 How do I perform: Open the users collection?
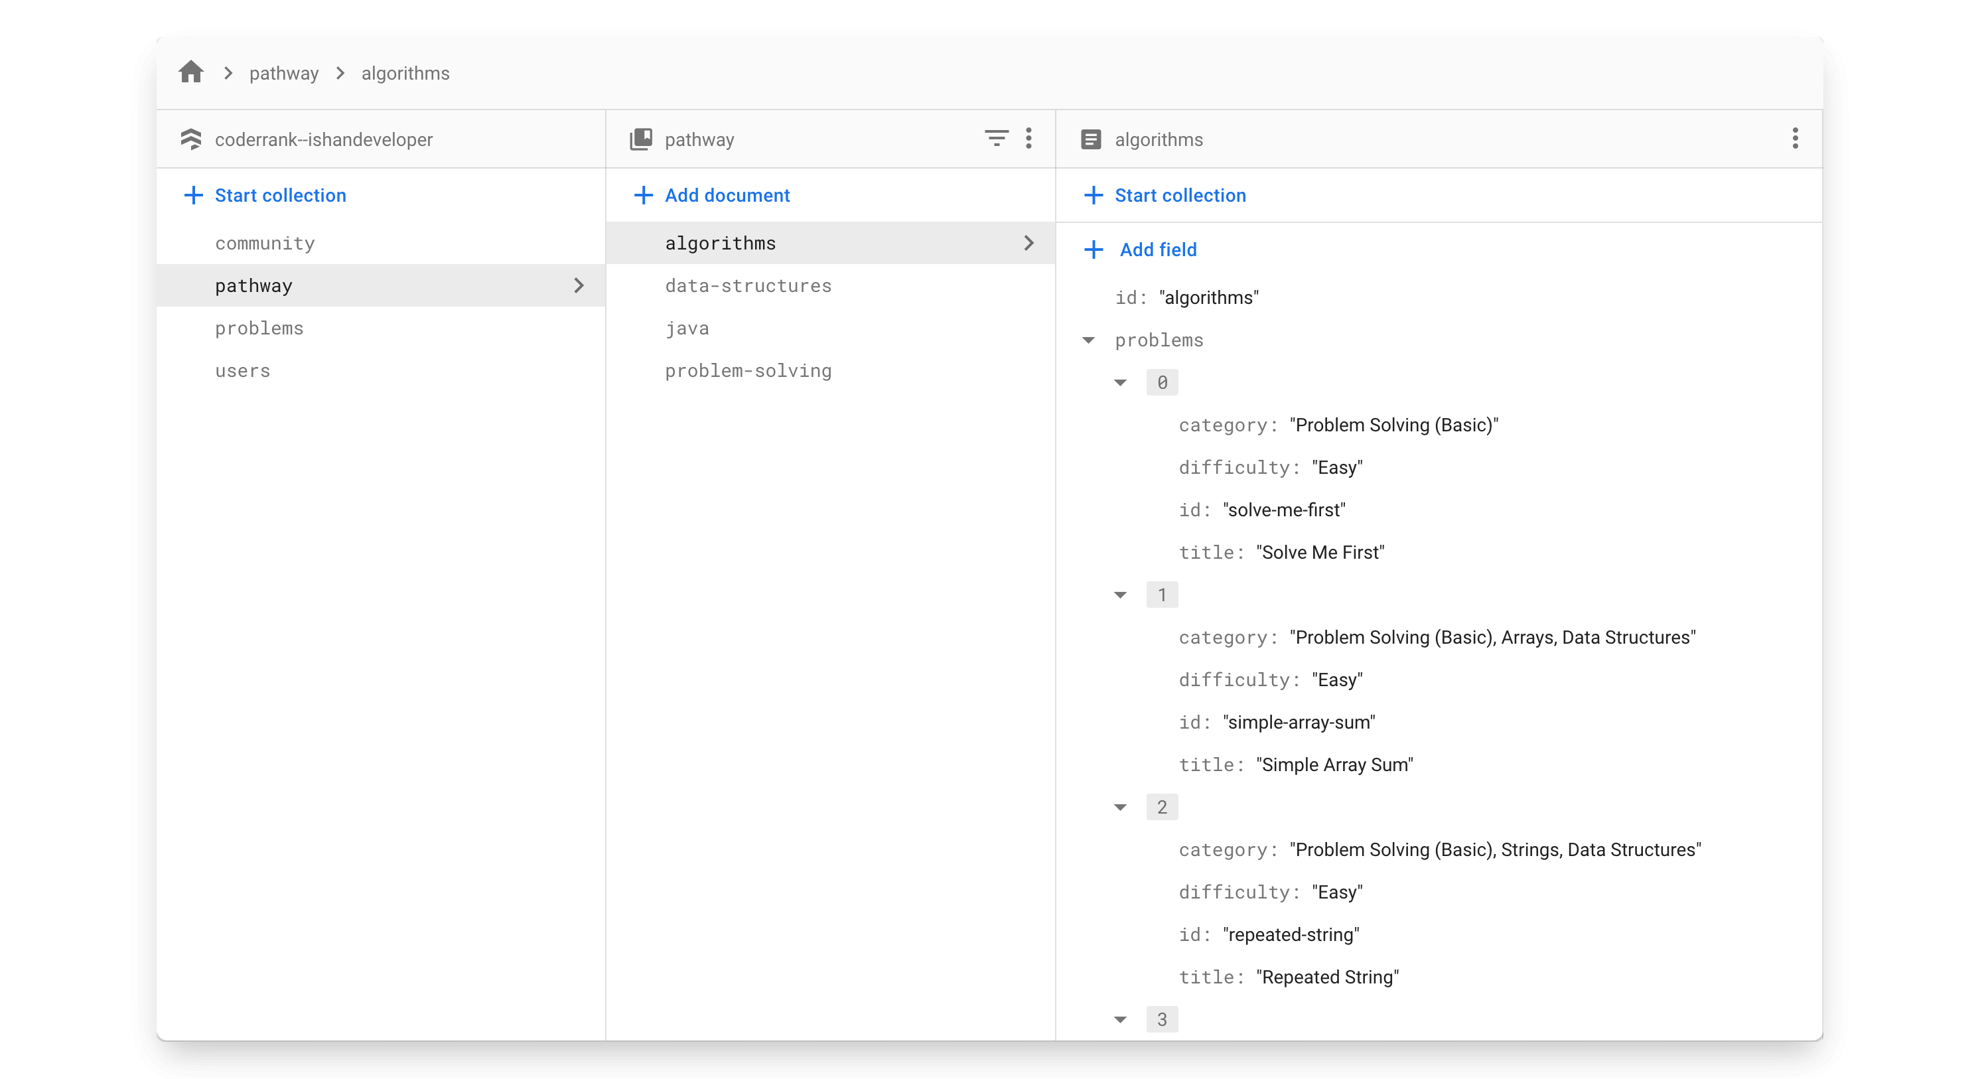point(242,370)
